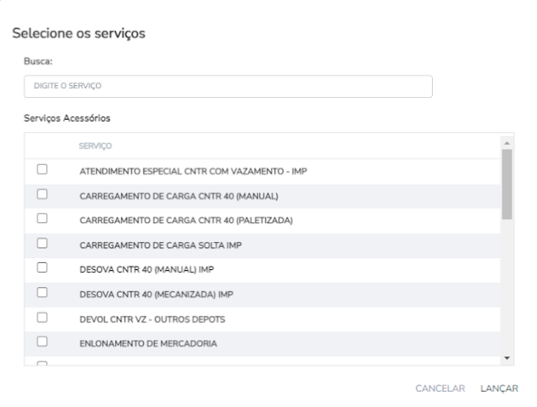The image size is (537, 407).
Task: Select DEVOL CNTR VZ - OUTROS DEPOTS checkbox
Action: point(43,317)
